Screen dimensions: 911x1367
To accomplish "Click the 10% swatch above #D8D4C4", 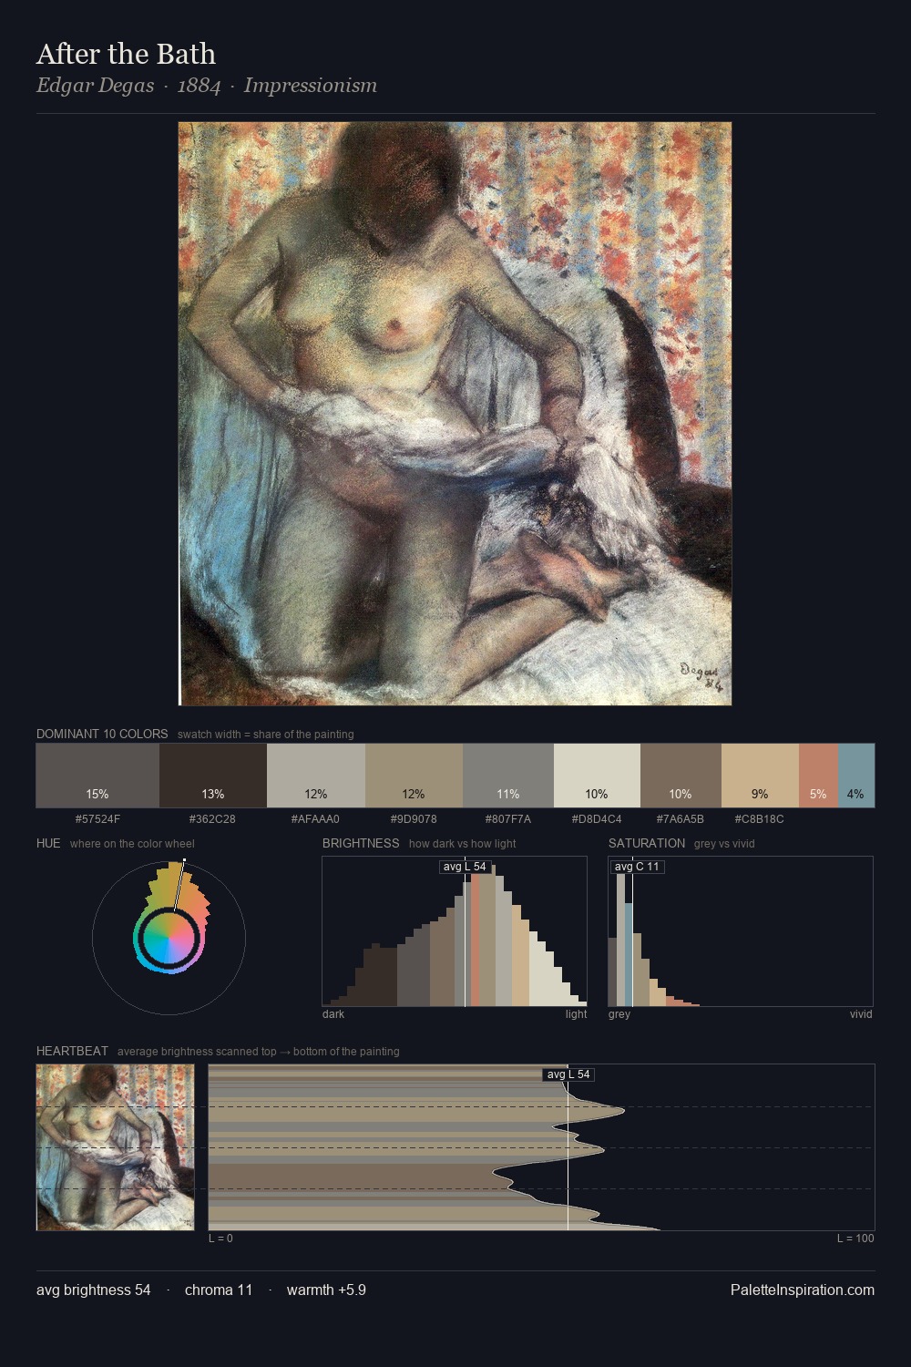I will tap(597, 776).
